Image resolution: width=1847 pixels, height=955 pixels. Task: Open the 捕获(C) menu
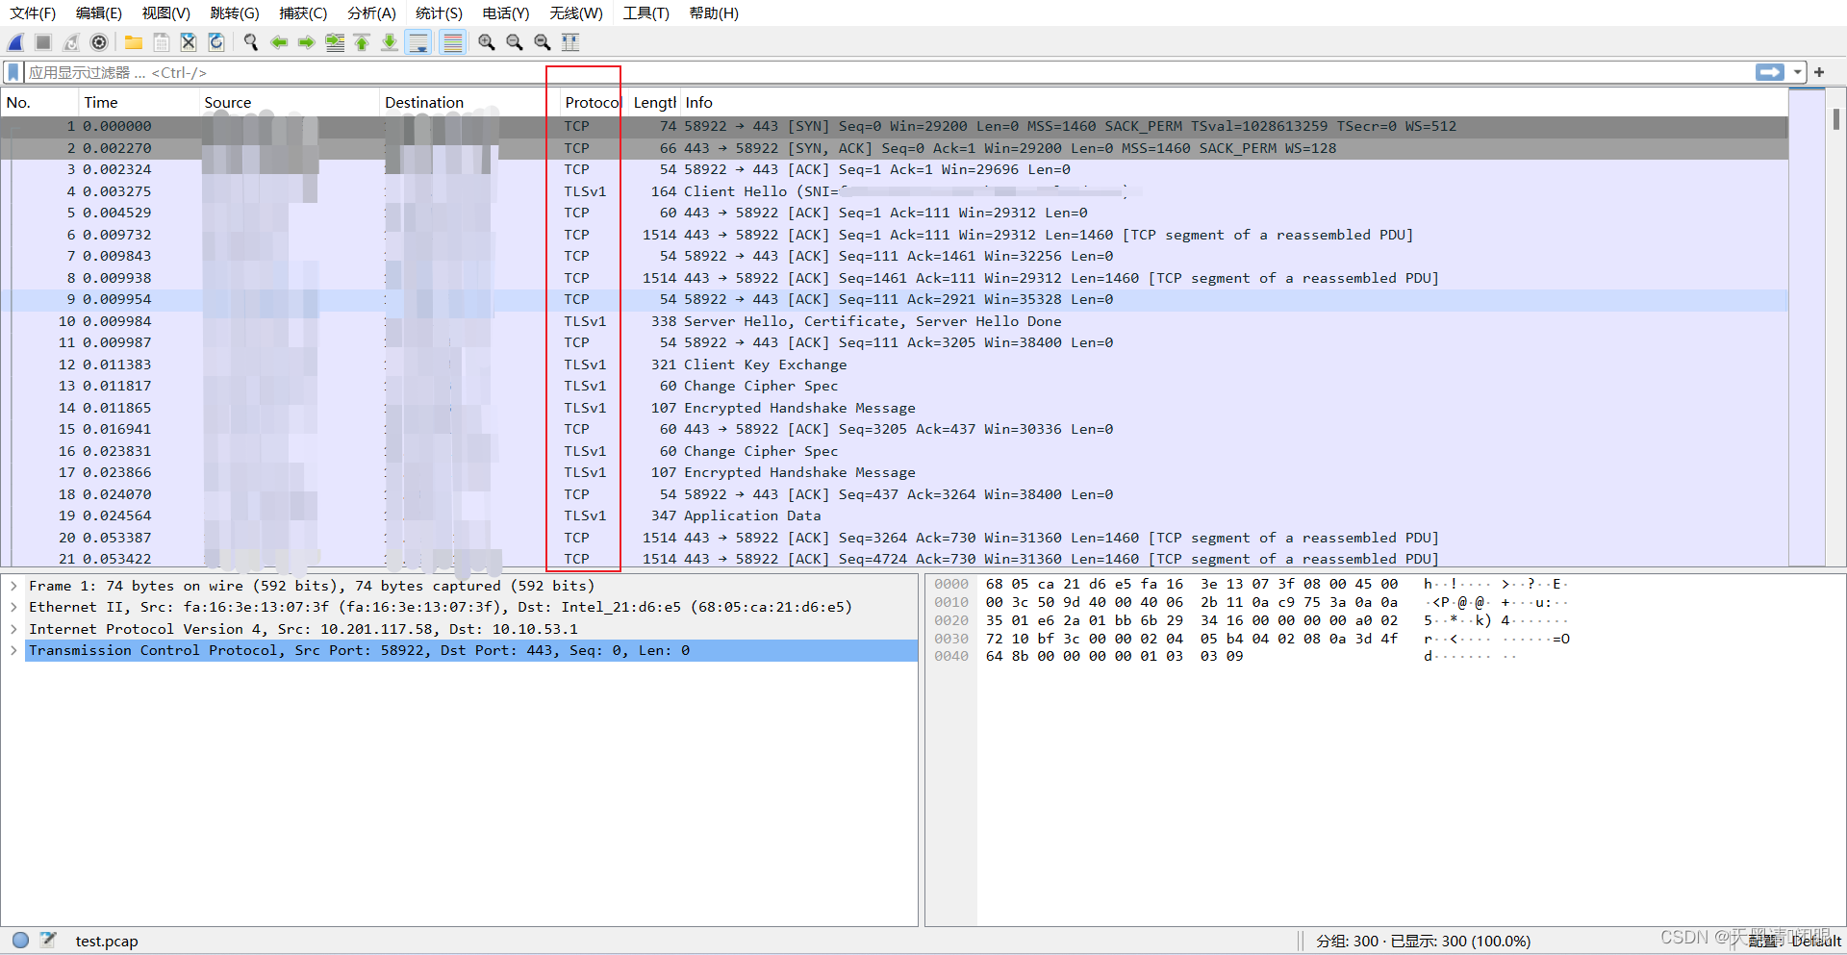[x=303, y=13]
